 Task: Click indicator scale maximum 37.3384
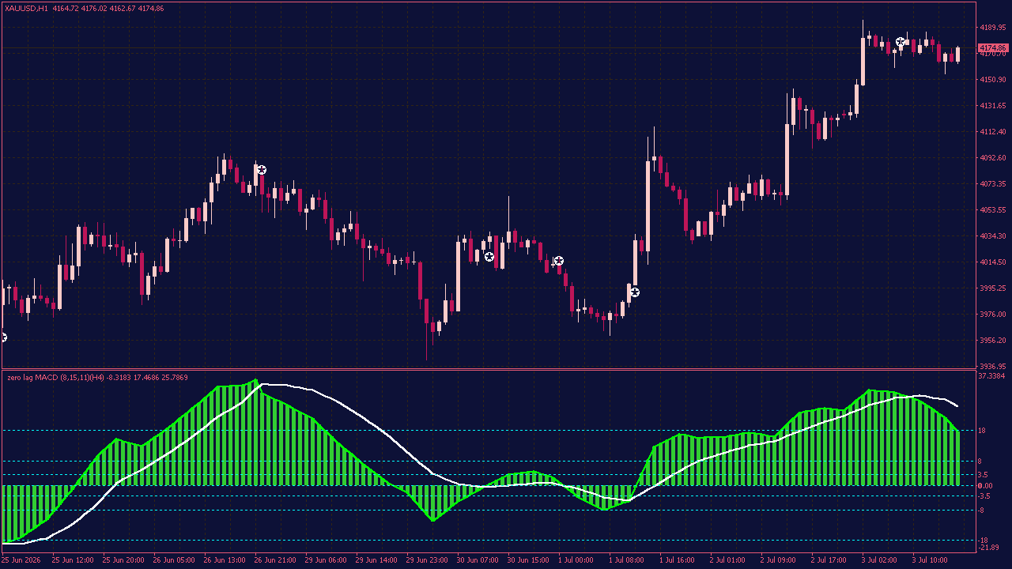pos(991,377)
